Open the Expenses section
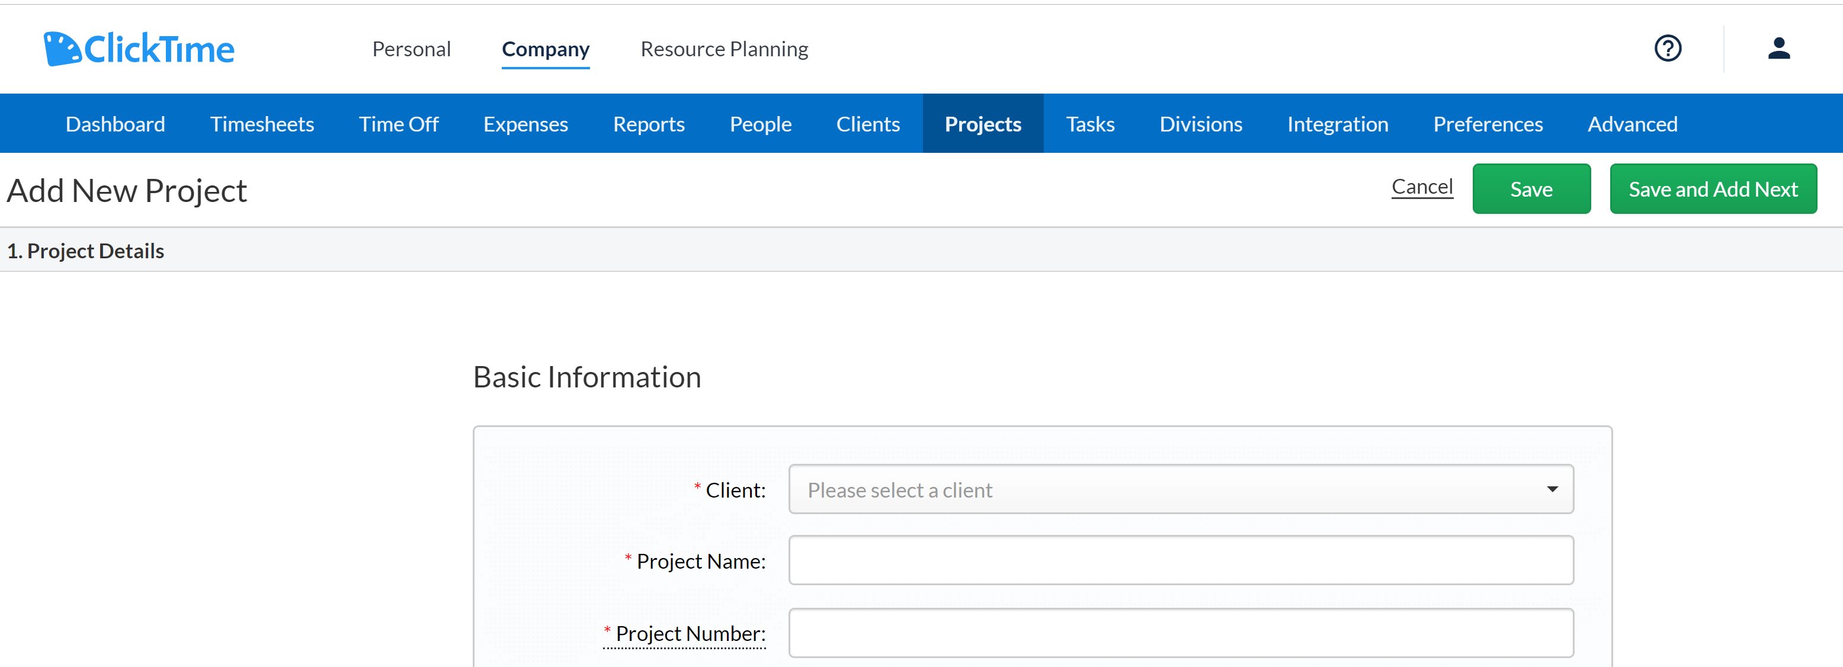The image size is (1843, 667). pos(526,123)
